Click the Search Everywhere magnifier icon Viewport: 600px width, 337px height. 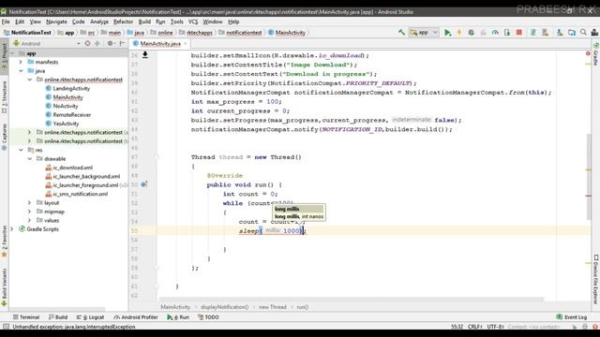point(583,33)
